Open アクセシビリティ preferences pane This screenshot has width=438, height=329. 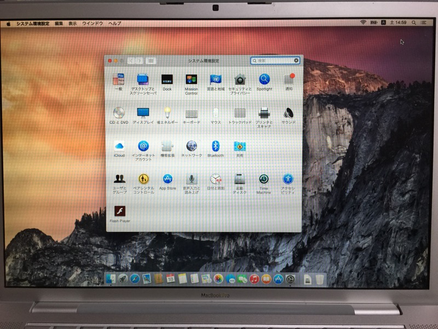[288, 184]
